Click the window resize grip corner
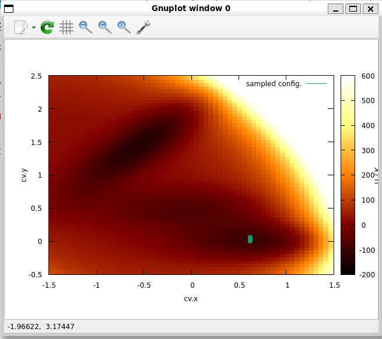This screenshot has height=339, width=382. pyautogui.click(x=374, y=329)
